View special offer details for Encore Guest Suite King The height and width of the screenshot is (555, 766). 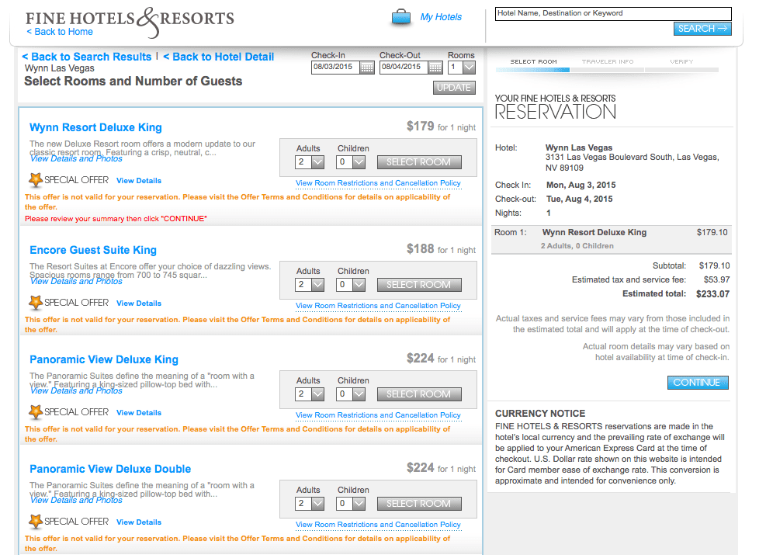tap(139, 304)
